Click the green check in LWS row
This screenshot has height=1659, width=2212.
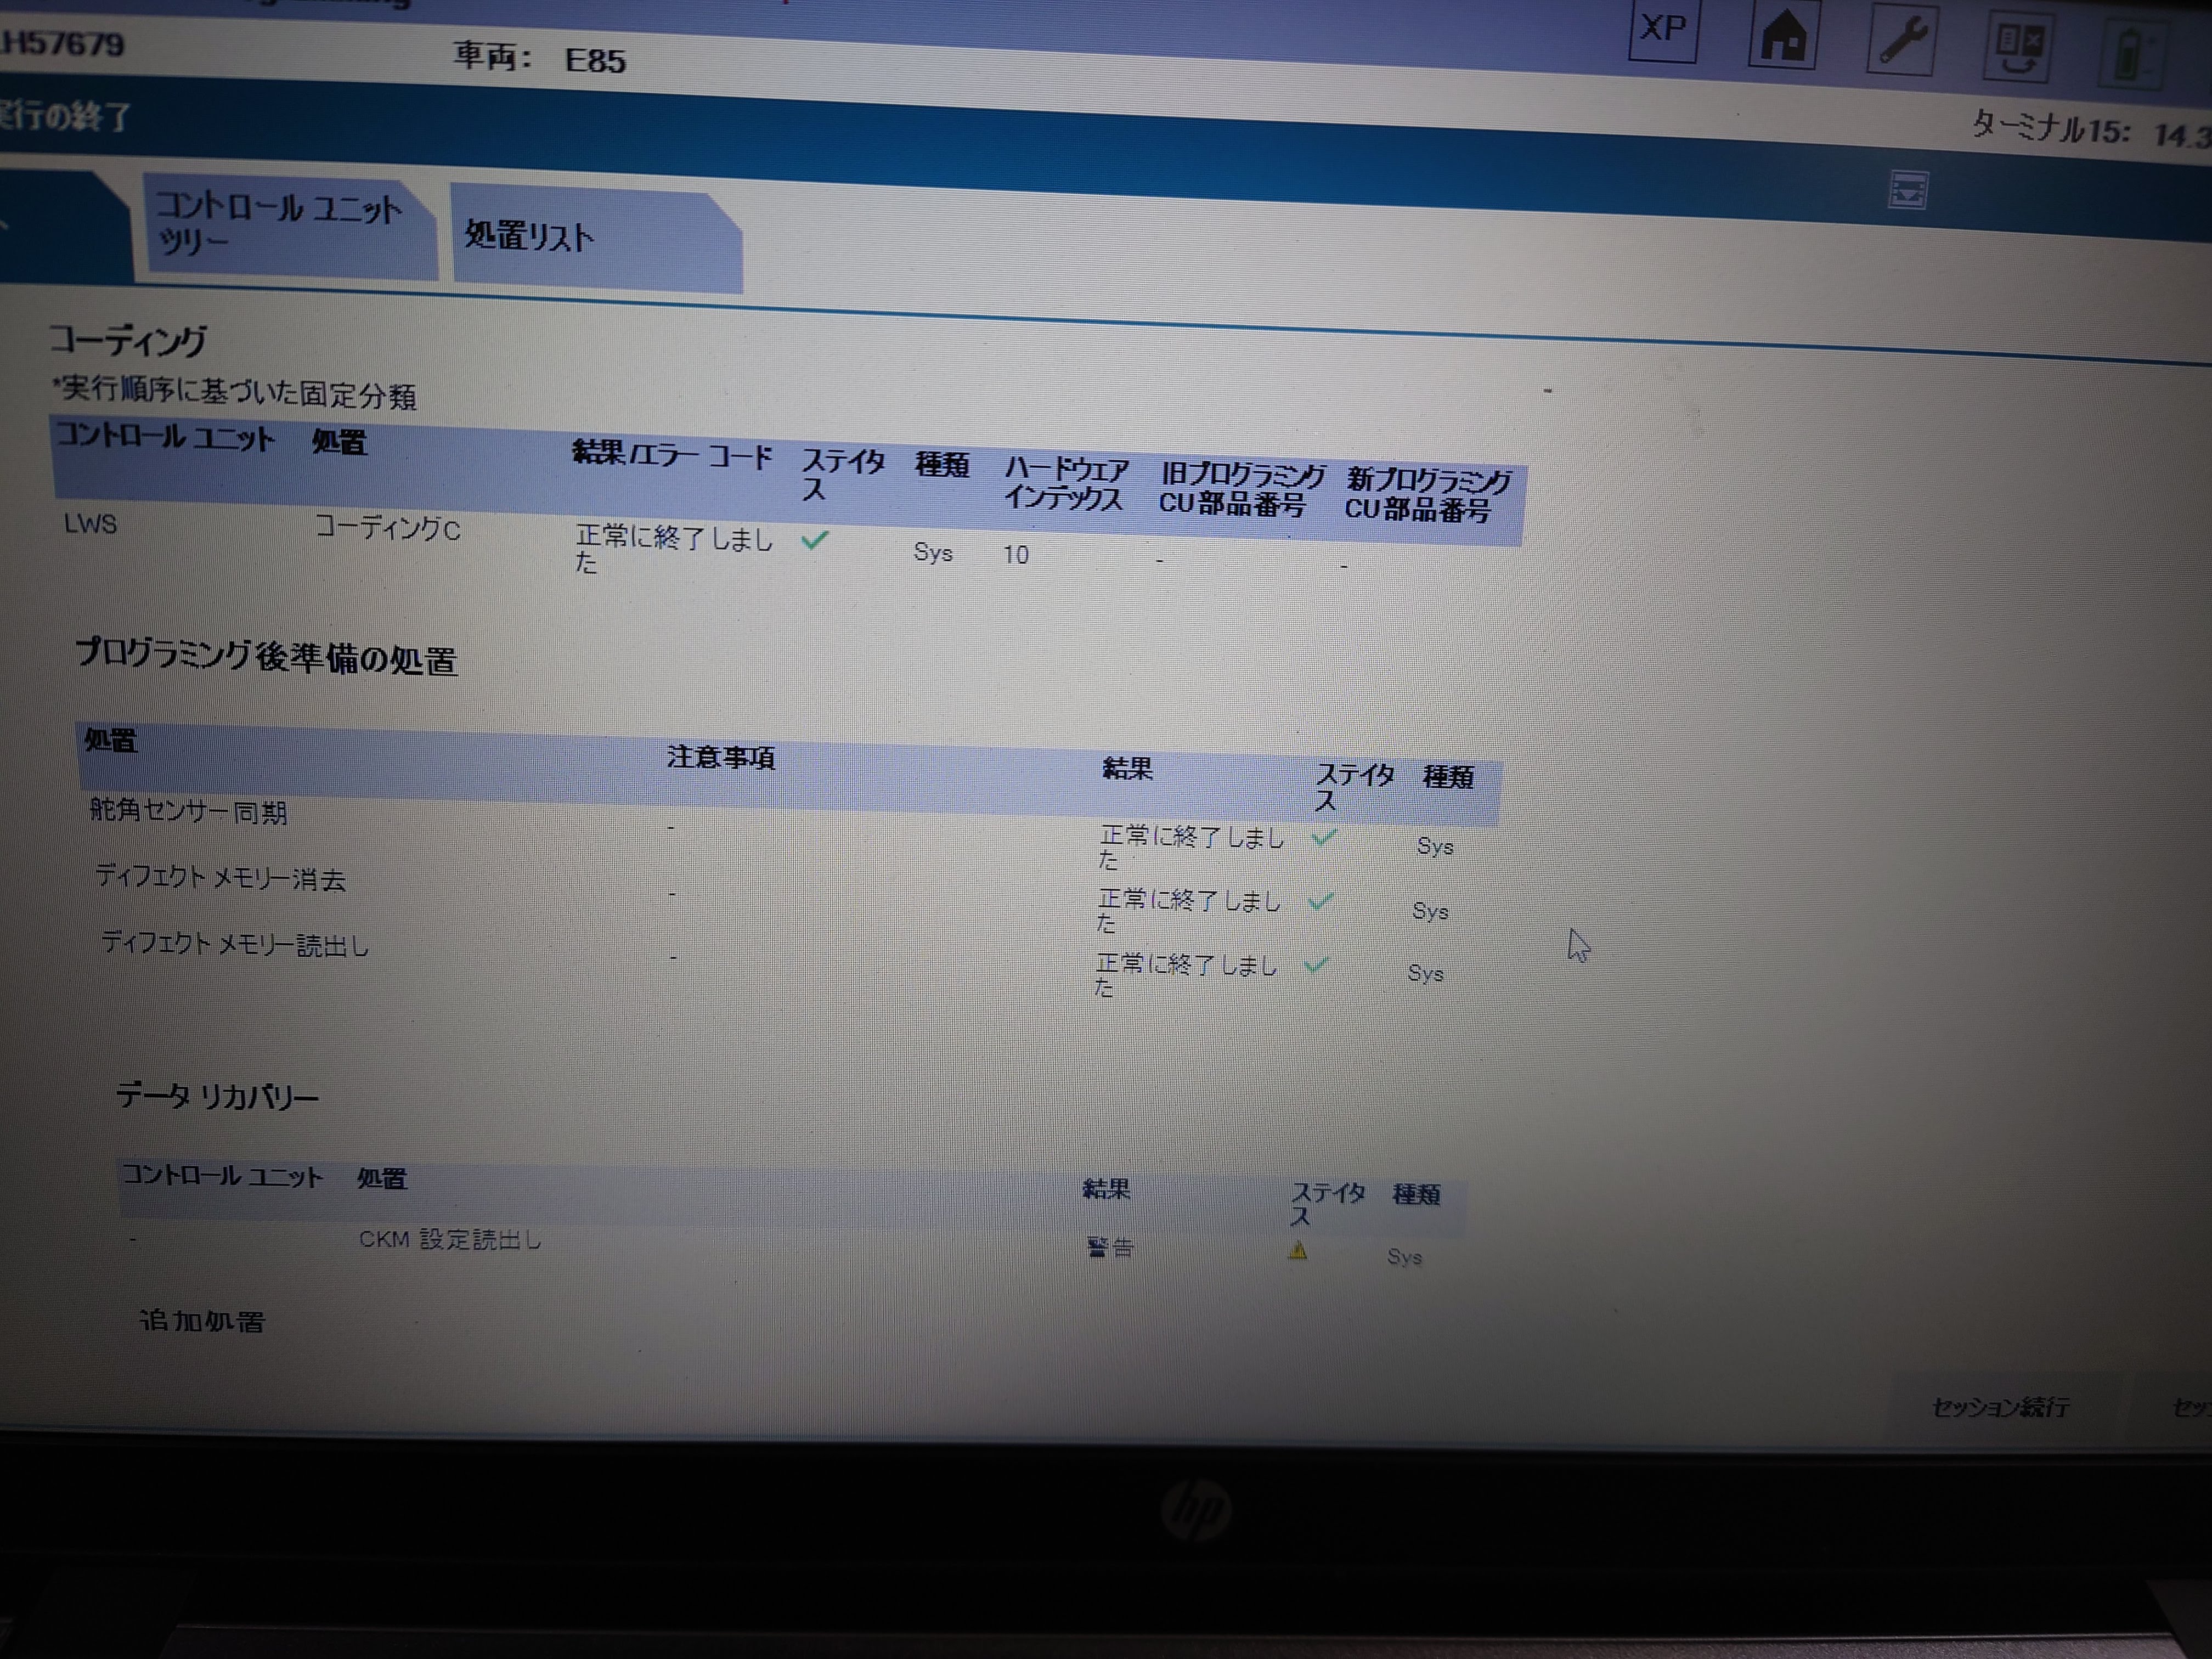coord(815,540)
